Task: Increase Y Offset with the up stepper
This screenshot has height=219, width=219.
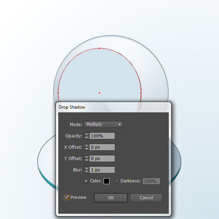Action: [87, 157]
